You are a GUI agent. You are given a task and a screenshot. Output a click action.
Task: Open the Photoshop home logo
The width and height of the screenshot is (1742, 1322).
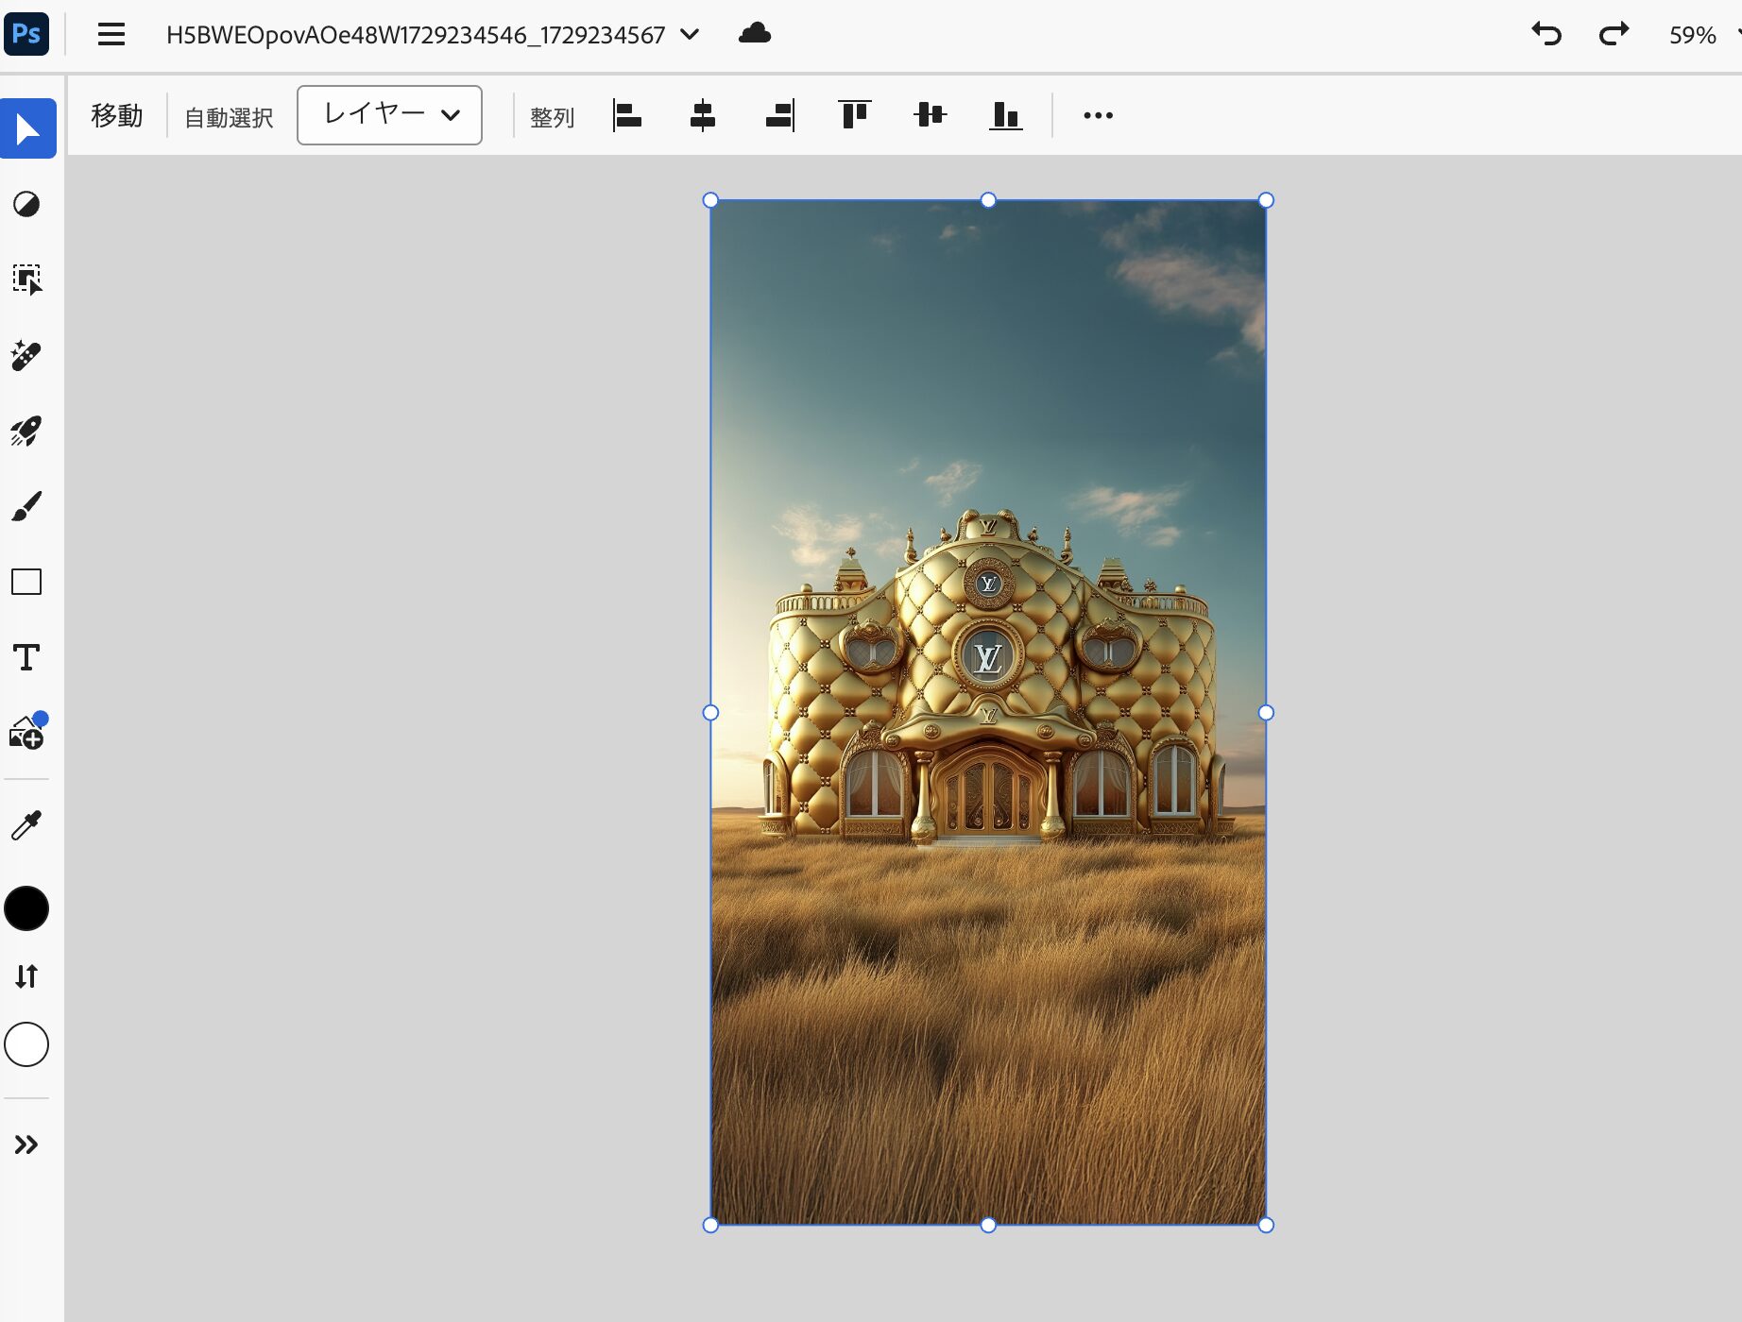(x=26, y=34)
